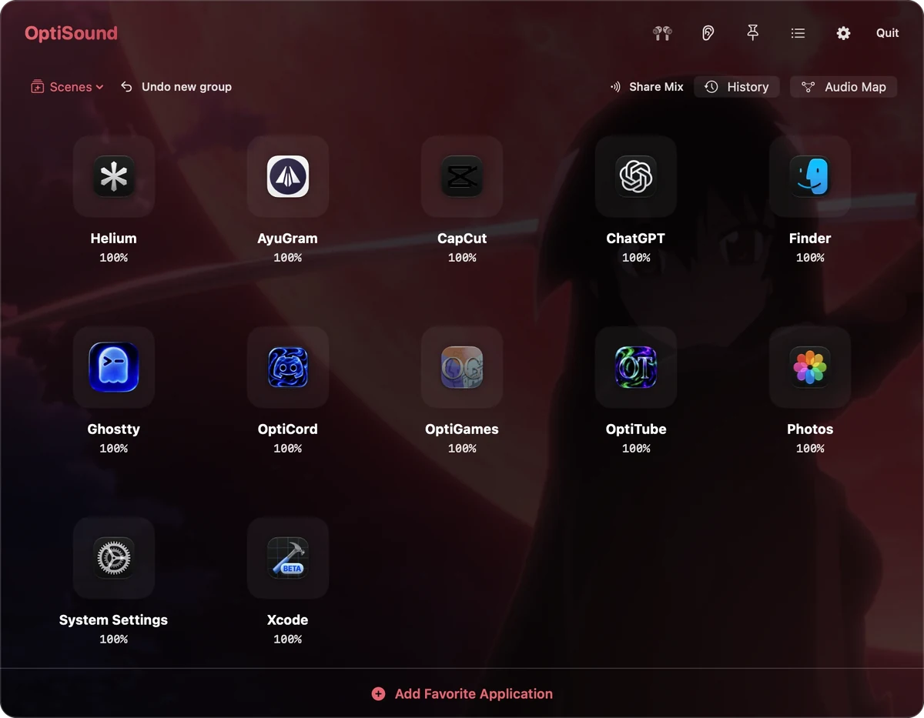This screenshot has height=718, width=924.
Task: Click the AyuGram label
Action: coord(288,239)
